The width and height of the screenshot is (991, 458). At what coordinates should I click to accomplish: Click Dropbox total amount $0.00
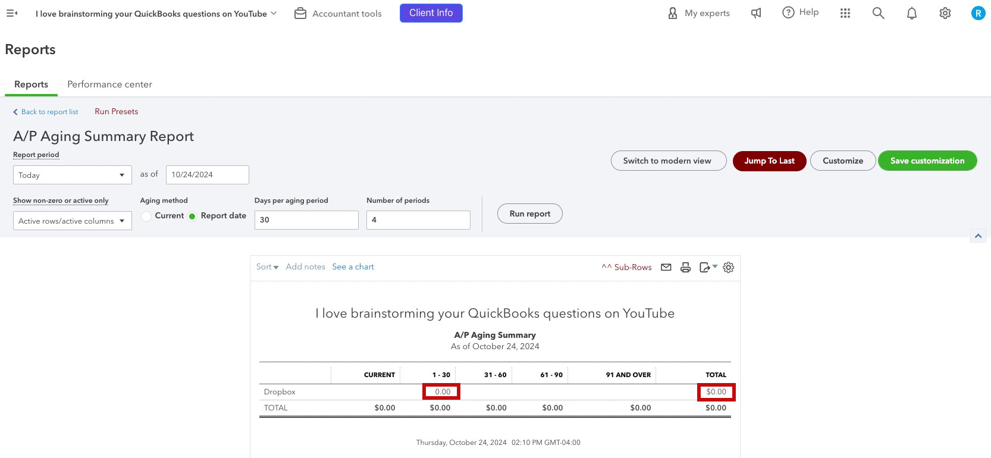click(716, 392)
